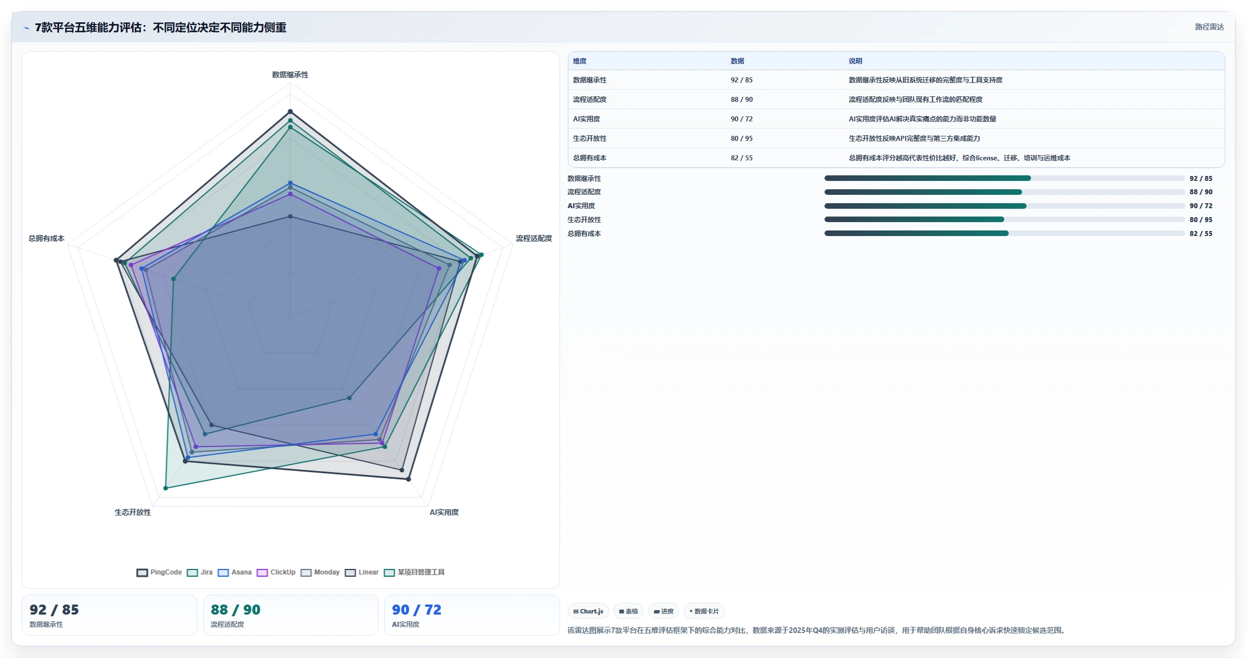Select the 数据 column header

tap(737, 61)
